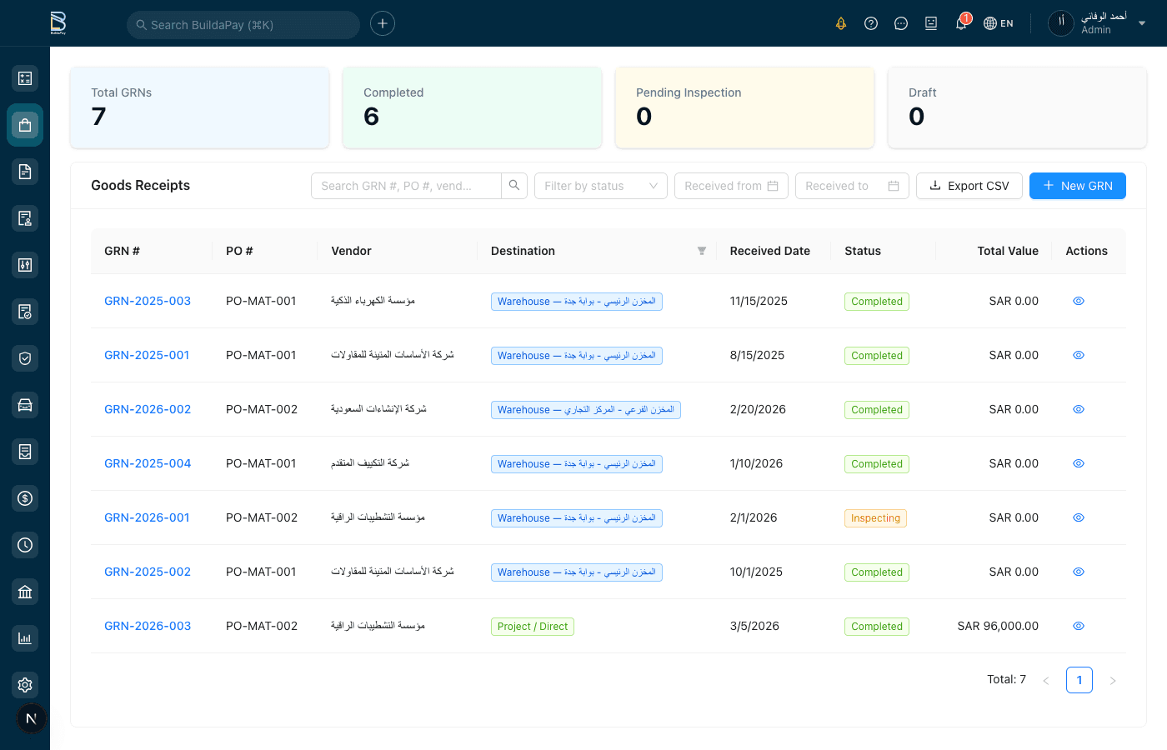Open the help question mark icon
1167x750 pixels.
tap(871, 23)
